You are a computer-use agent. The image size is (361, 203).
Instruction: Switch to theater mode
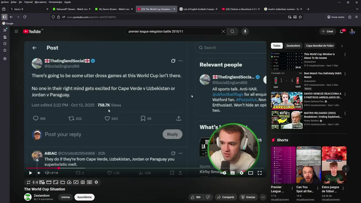coord(250,173)
